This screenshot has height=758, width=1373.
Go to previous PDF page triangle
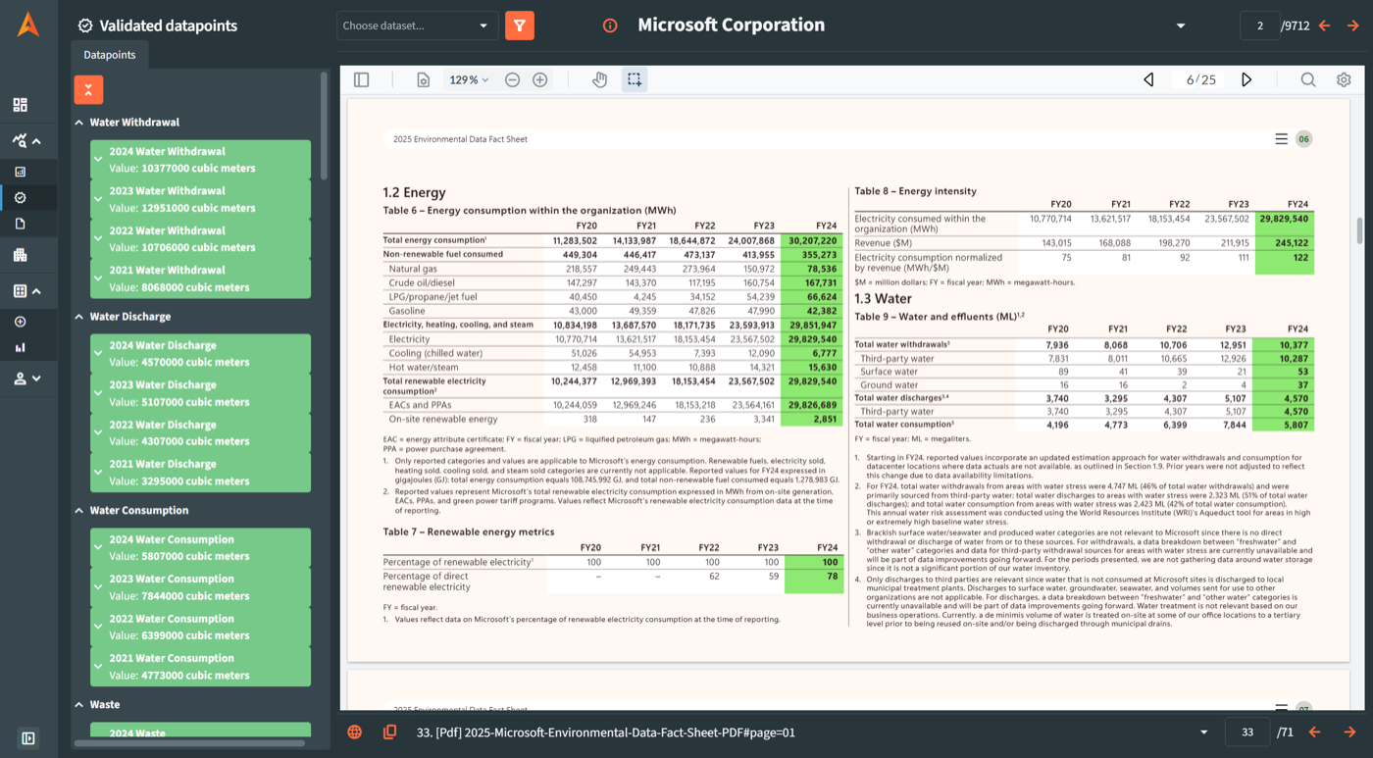pyautogui.click(x=1149, y=79)
